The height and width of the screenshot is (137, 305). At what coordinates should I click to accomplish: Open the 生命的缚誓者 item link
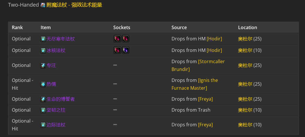pyautogui.click(x=61, y=99)
